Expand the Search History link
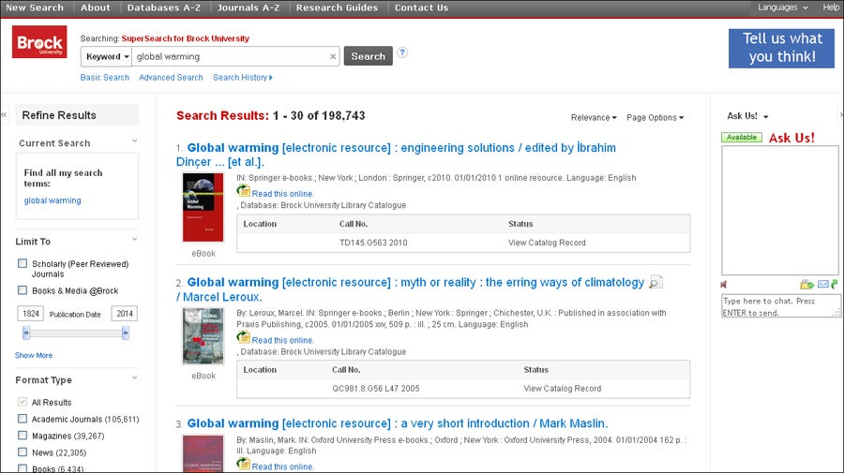This screenshot has height=473, width=844. pos(243,78)
